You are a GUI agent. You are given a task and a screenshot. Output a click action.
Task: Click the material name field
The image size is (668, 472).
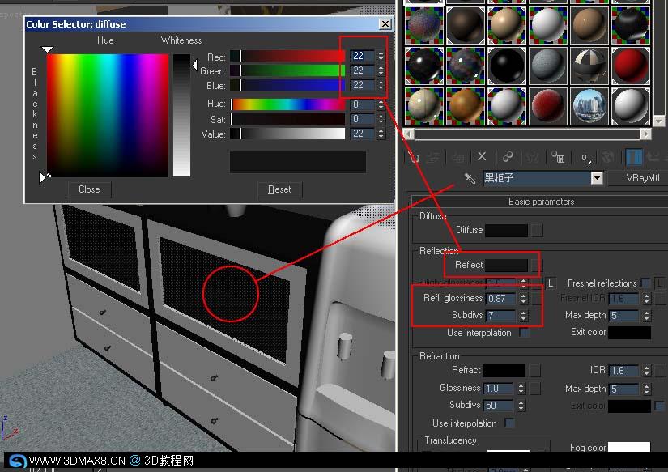point(537,178)
